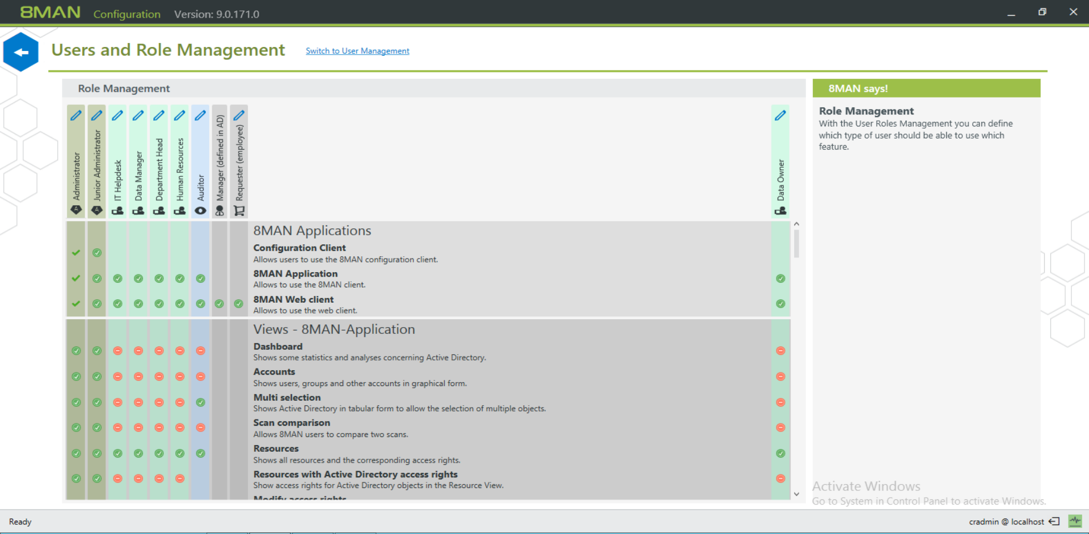Viewport: 1089px width, 534px height.
Task: Click the Multi selection feature title
Action: (x=287, y=397)
